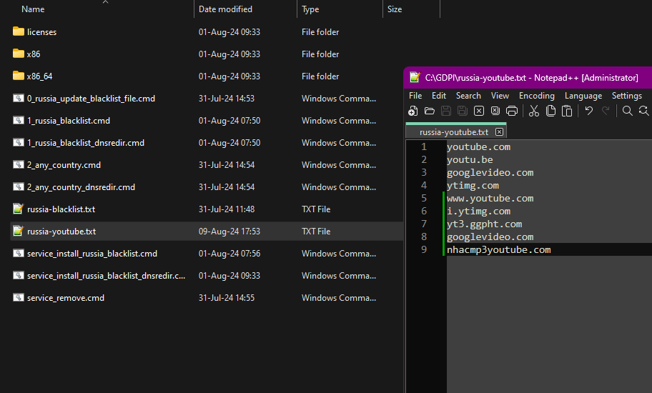This screenshot has width=652, height=393.
Task: Click the Print icon in Notepad++
Action: 512,111
